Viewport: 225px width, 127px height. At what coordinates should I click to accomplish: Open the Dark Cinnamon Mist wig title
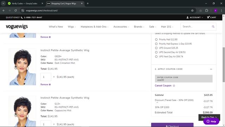pos(65,50)
